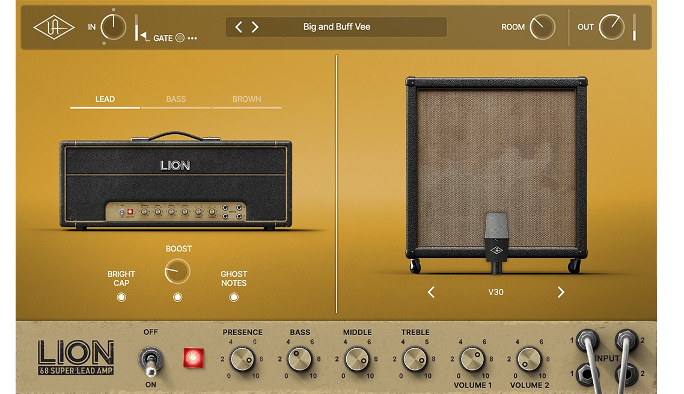Click the input level meter
The height and width of the screenshot is (394, 684).
click(136, 27)
